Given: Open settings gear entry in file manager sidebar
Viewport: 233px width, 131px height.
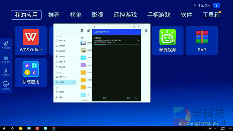Looking at the screenshot, I should 65,97.
